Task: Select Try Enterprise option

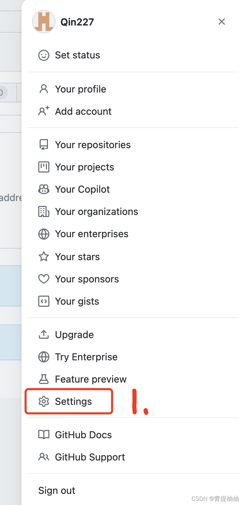Action: point(86,357)
